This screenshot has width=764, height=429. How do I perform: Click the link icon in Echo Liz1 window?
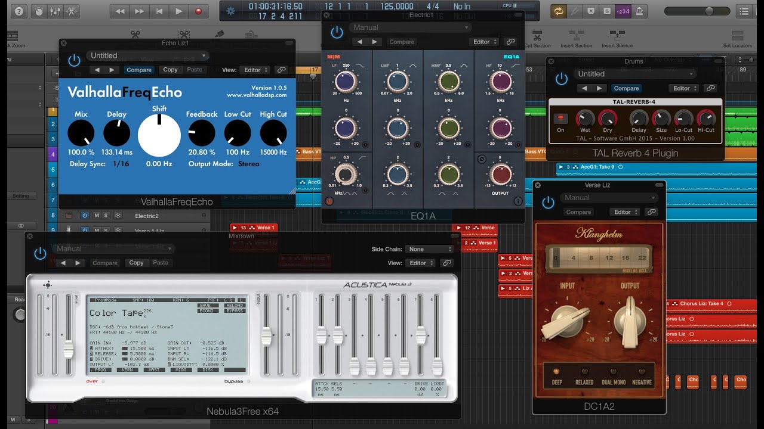pyautogui.click(x=281, y=70)
